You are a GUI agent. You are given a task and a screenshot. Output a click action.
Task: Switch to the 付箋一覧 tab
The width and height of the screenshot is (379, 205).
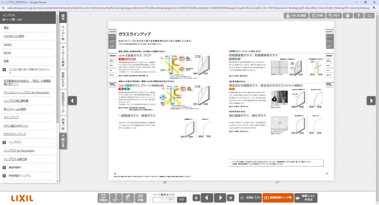[x=63, y=124]
